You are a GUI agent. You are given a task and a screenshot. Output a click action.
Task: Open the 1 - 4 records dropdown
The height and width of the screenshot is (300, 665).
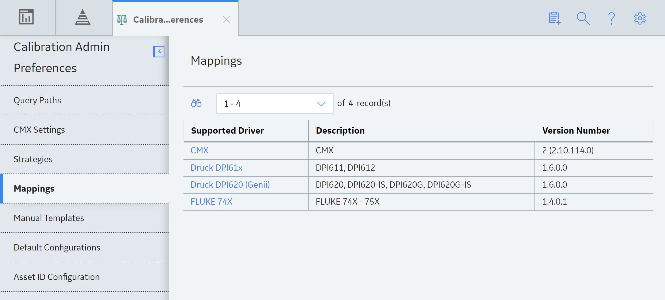[275, 104]
